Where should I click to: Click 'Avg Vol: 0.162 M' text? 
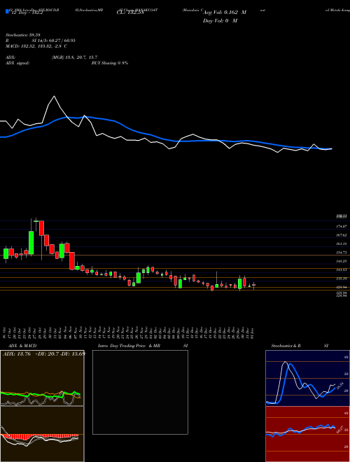pyautogui.click(x=225, y=13)
